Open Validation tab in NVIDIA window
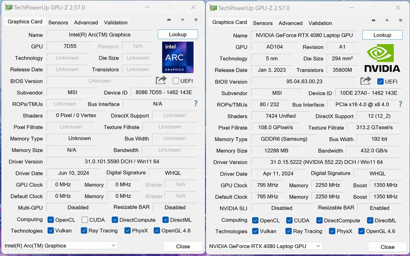This screenshot has height=256, width=410. [x=320, y=23]
